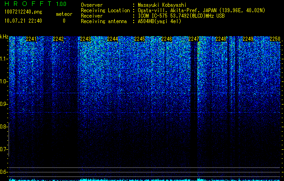Screen dimensions: 284x181
Task: Click the 0.6 kHz axis label
Action: click(4, 172)
